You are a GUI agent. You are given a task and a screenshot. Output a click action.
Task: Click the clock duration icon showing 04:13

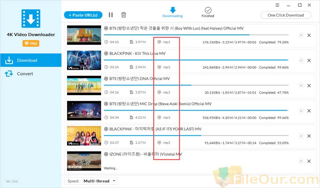click(106, 42)
